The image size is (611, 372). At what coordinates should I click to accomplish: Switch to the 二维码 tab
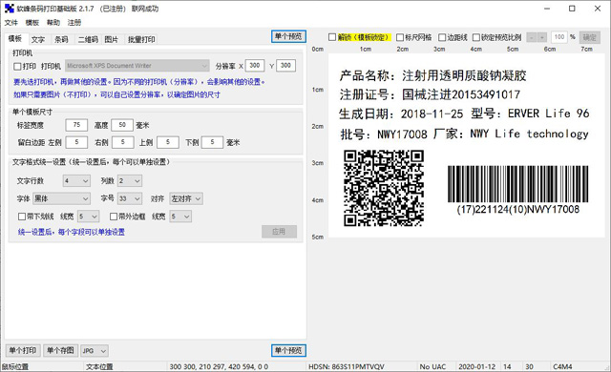click(88, 39)
